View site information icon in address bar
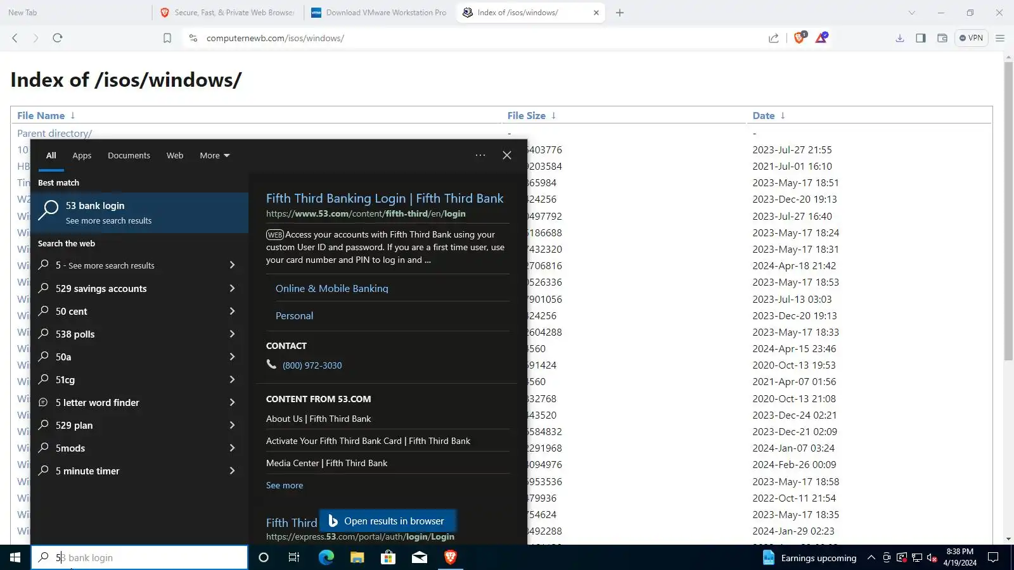The image size is (1014, 570). (x=193, y=38)
